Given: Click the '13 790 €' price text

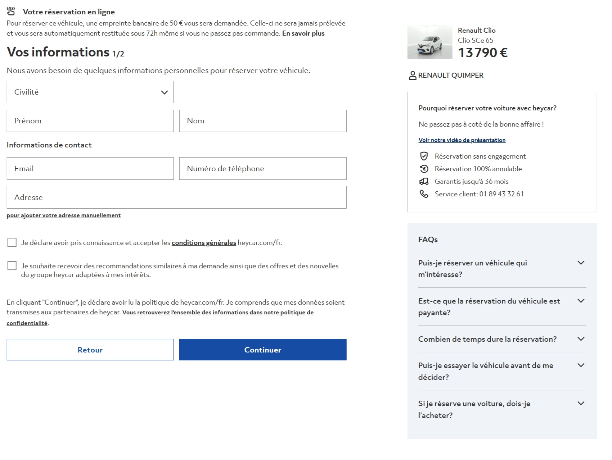Looking at the screenshot, I should point(483,53).
